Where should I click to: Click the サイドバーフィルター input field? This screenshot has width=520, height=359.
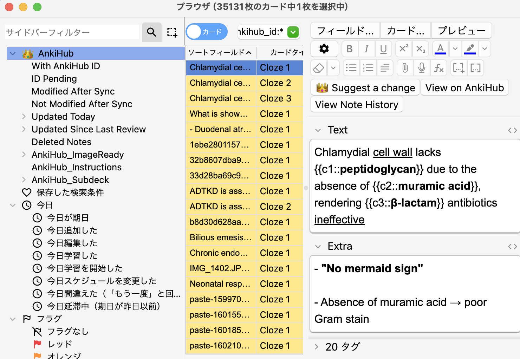coord(72,32)
